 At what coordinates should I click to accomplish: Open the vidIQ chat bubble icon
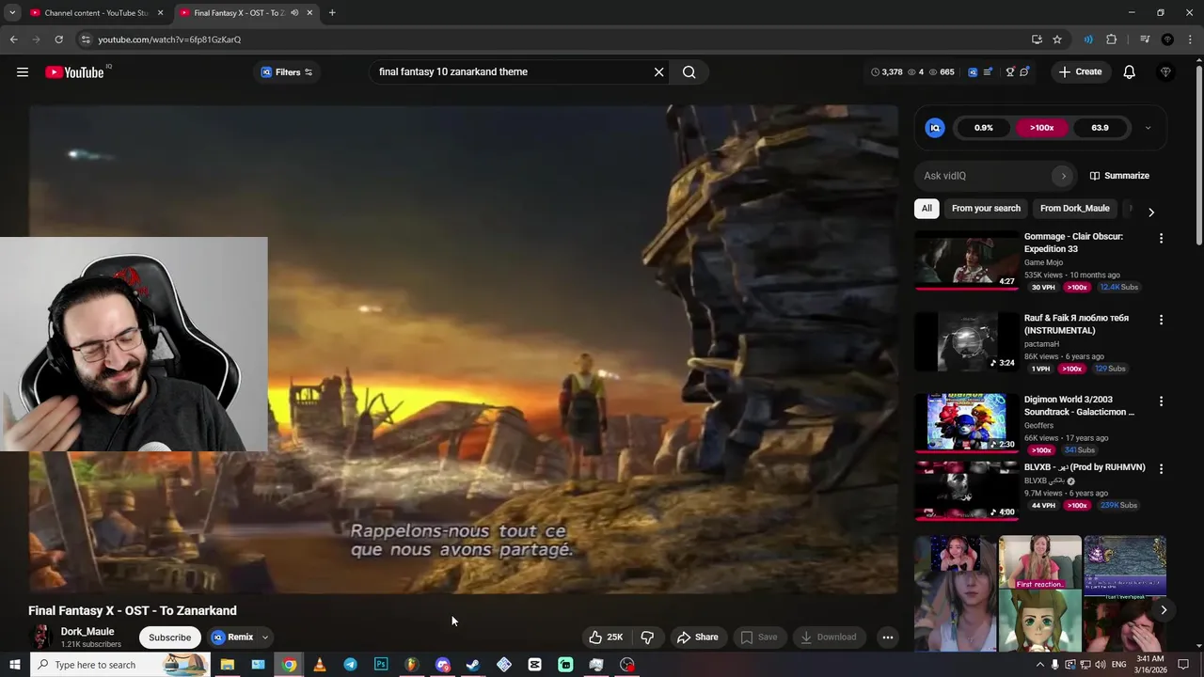[1024, 71]
